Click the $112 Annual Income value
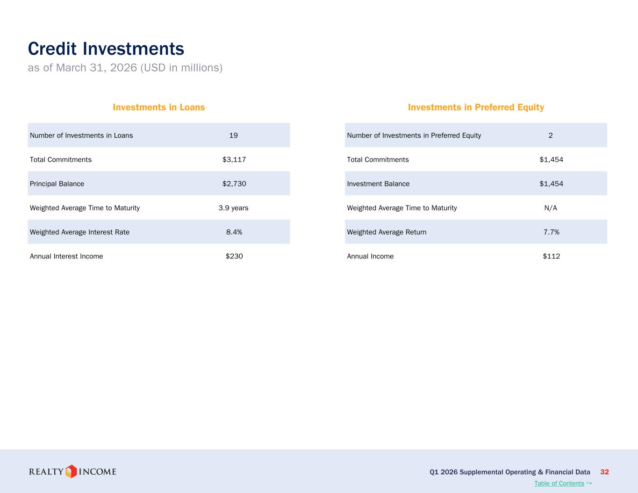 pos(552,256)
